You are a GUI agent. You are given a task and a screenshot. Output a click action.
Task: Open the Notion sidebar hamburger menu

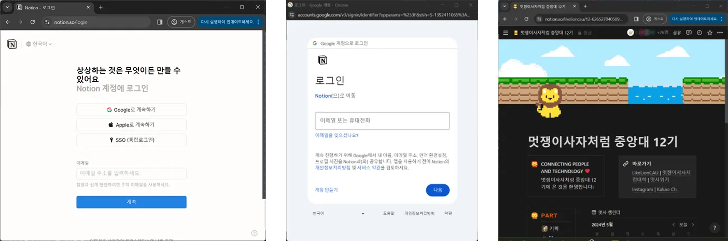click(x=506, y=33)
